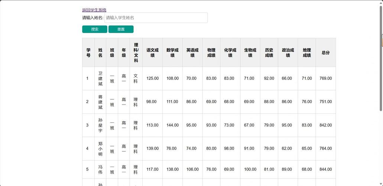
Task: Click 冯伟's 生物 score 100.00
Action: (x=250, y=169)
